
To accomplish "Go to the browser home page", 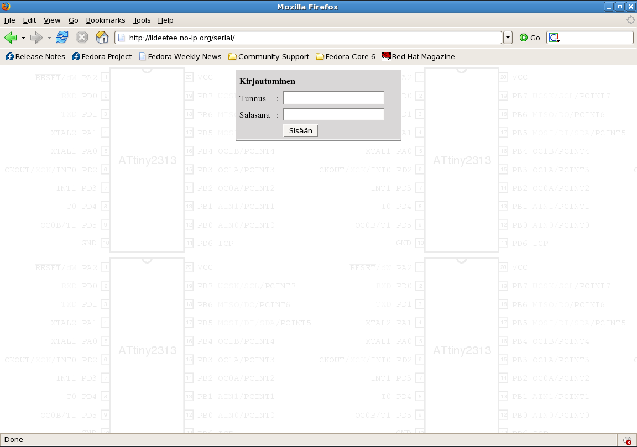I will 102,37.
